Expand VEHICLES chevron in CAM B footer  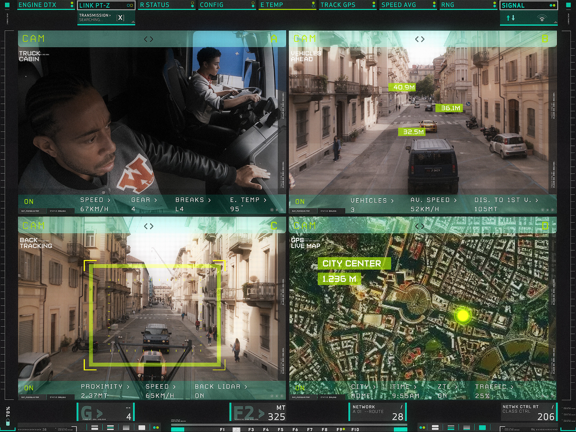[392, 201]
